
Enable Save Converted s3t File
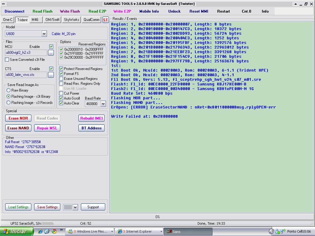[x=7, y=60]
